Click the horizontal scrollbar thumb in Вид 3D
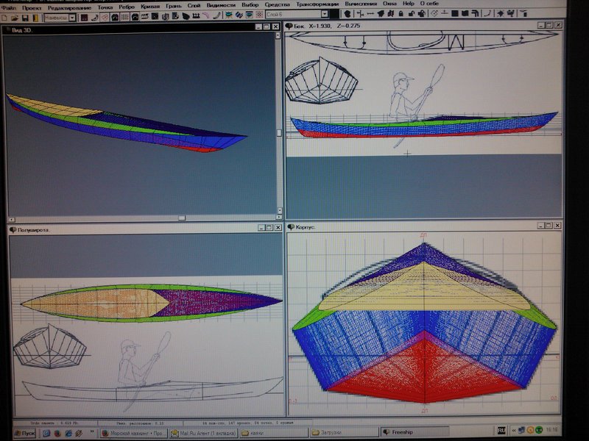The image size is (589, 441). point(182,218)
